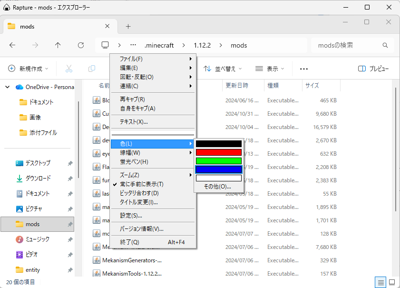Pick the red color swatch
The image size is (400, 288).
point(219,152)
